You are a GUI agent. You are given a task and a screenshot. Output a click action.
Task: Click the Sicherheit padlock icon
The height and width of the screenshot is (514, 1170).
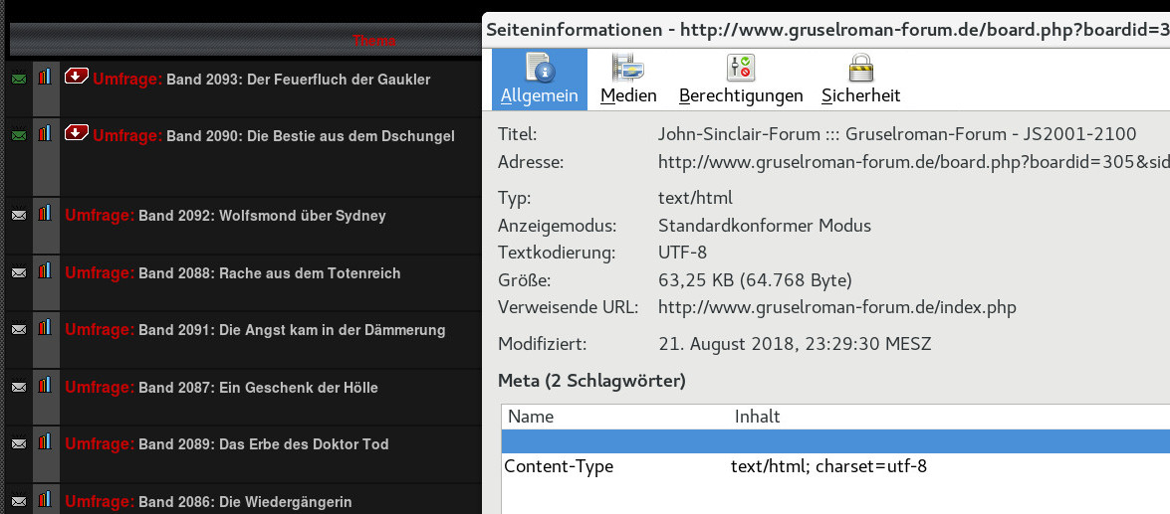[860, 67]
